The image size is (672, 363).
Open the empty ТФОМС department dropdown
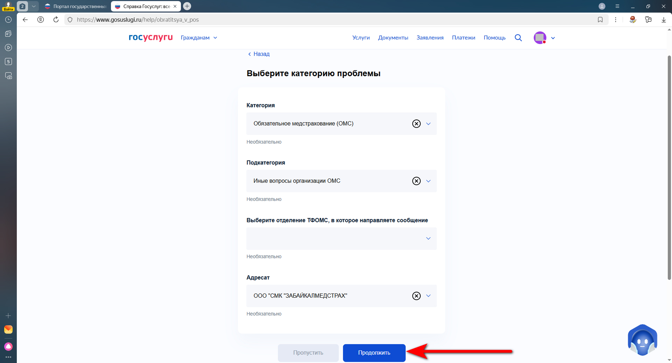click(341, 239)
